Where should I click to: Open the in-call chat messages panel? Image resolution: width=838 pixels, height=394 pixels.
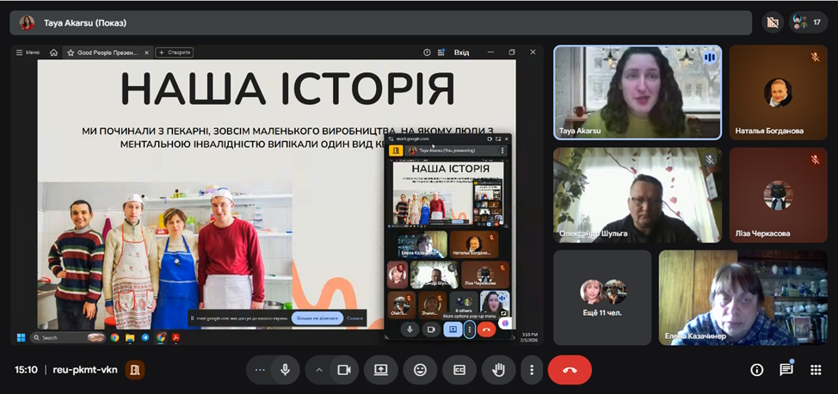click(786, 370)
